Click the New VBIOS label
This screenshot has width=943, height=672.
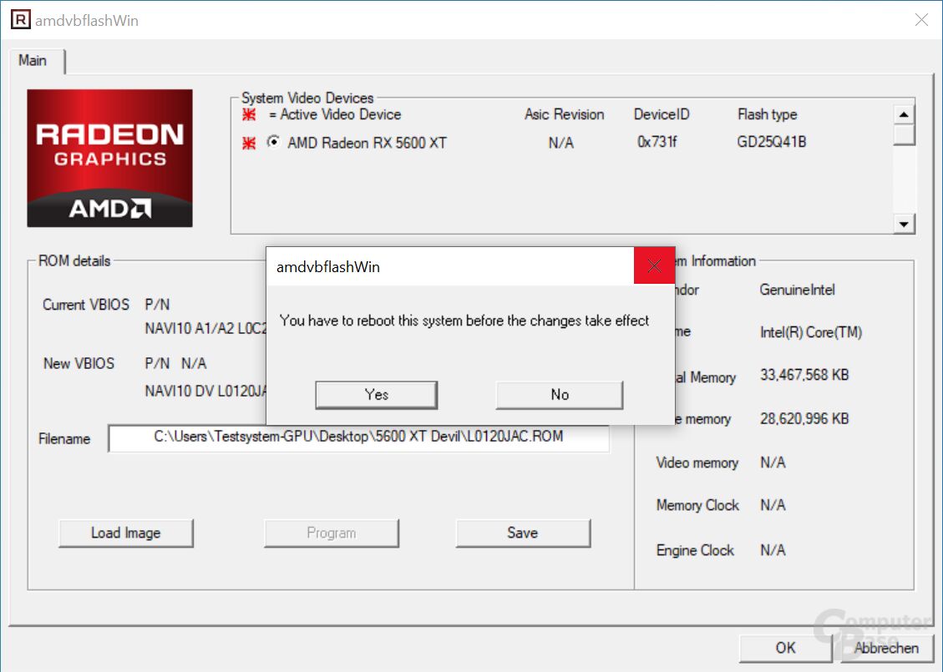[x=79, y=364]
